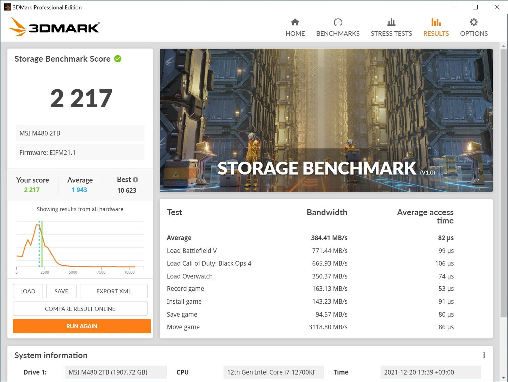Click the Firmware: EIFM21.1 field
Image resolution: width=508 pixels, height=382 pixels.
tap(80, 152)
